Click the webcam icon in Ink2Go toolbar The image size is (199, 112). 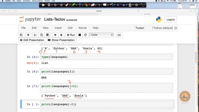pos(130,5)
